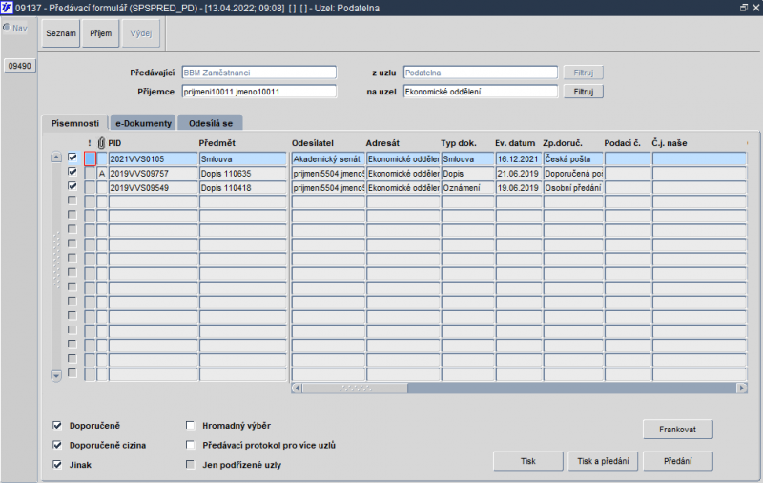Click the enabled Filtruj button next to na uzel

pos(584,92)
